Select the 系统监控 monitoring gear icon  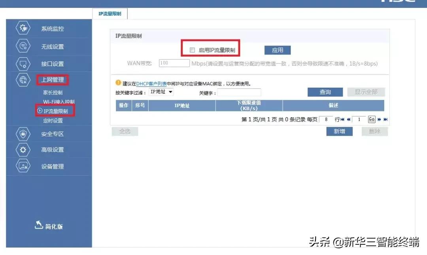[x=23, y=28]
